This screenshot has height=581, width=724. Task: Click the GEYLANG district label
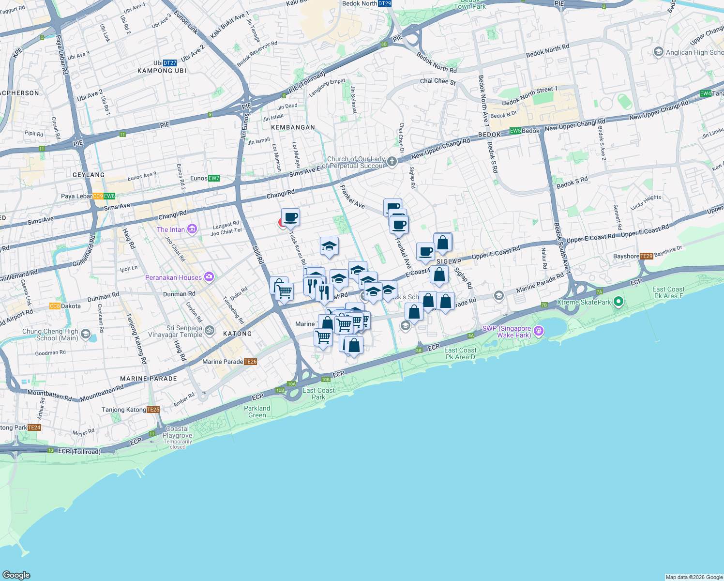coord(89,175)
